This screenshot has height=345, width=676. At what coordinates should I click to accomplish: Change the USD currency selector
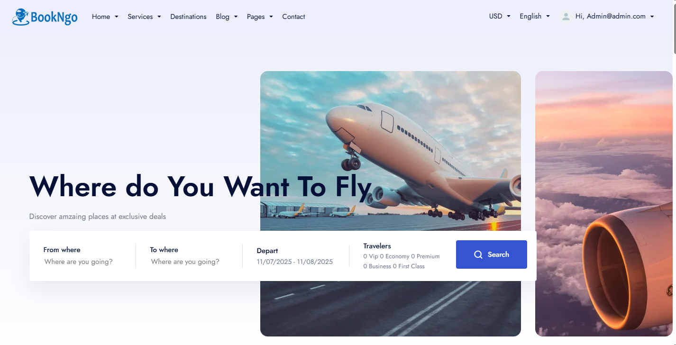coord(500,16)
